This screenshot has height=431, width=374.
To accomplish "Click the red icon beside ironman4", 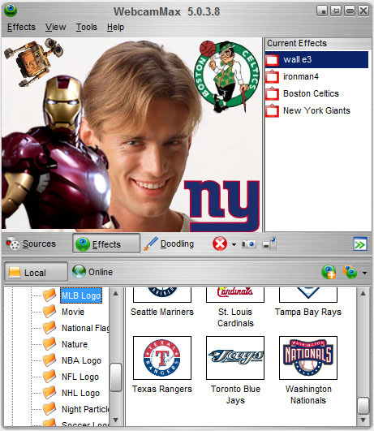I will [x=272, y=76].
